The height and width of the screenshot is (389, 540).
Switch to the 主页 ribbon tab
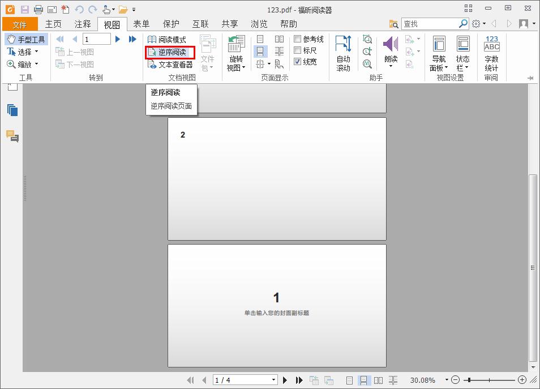point(53,24)
